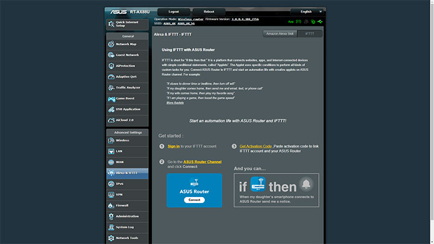Click the 'And you can...' text
Image resolution: width=434 pixels, height=244 pixels.
click(250, 169)
